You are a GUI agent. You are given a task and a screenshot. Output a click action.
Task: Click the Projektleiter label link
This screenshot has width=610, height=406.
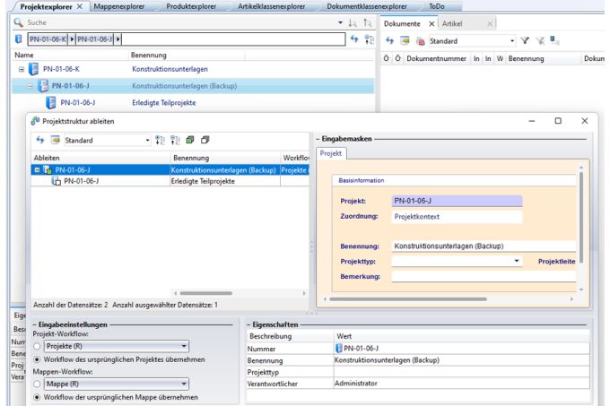coord(557,262)
